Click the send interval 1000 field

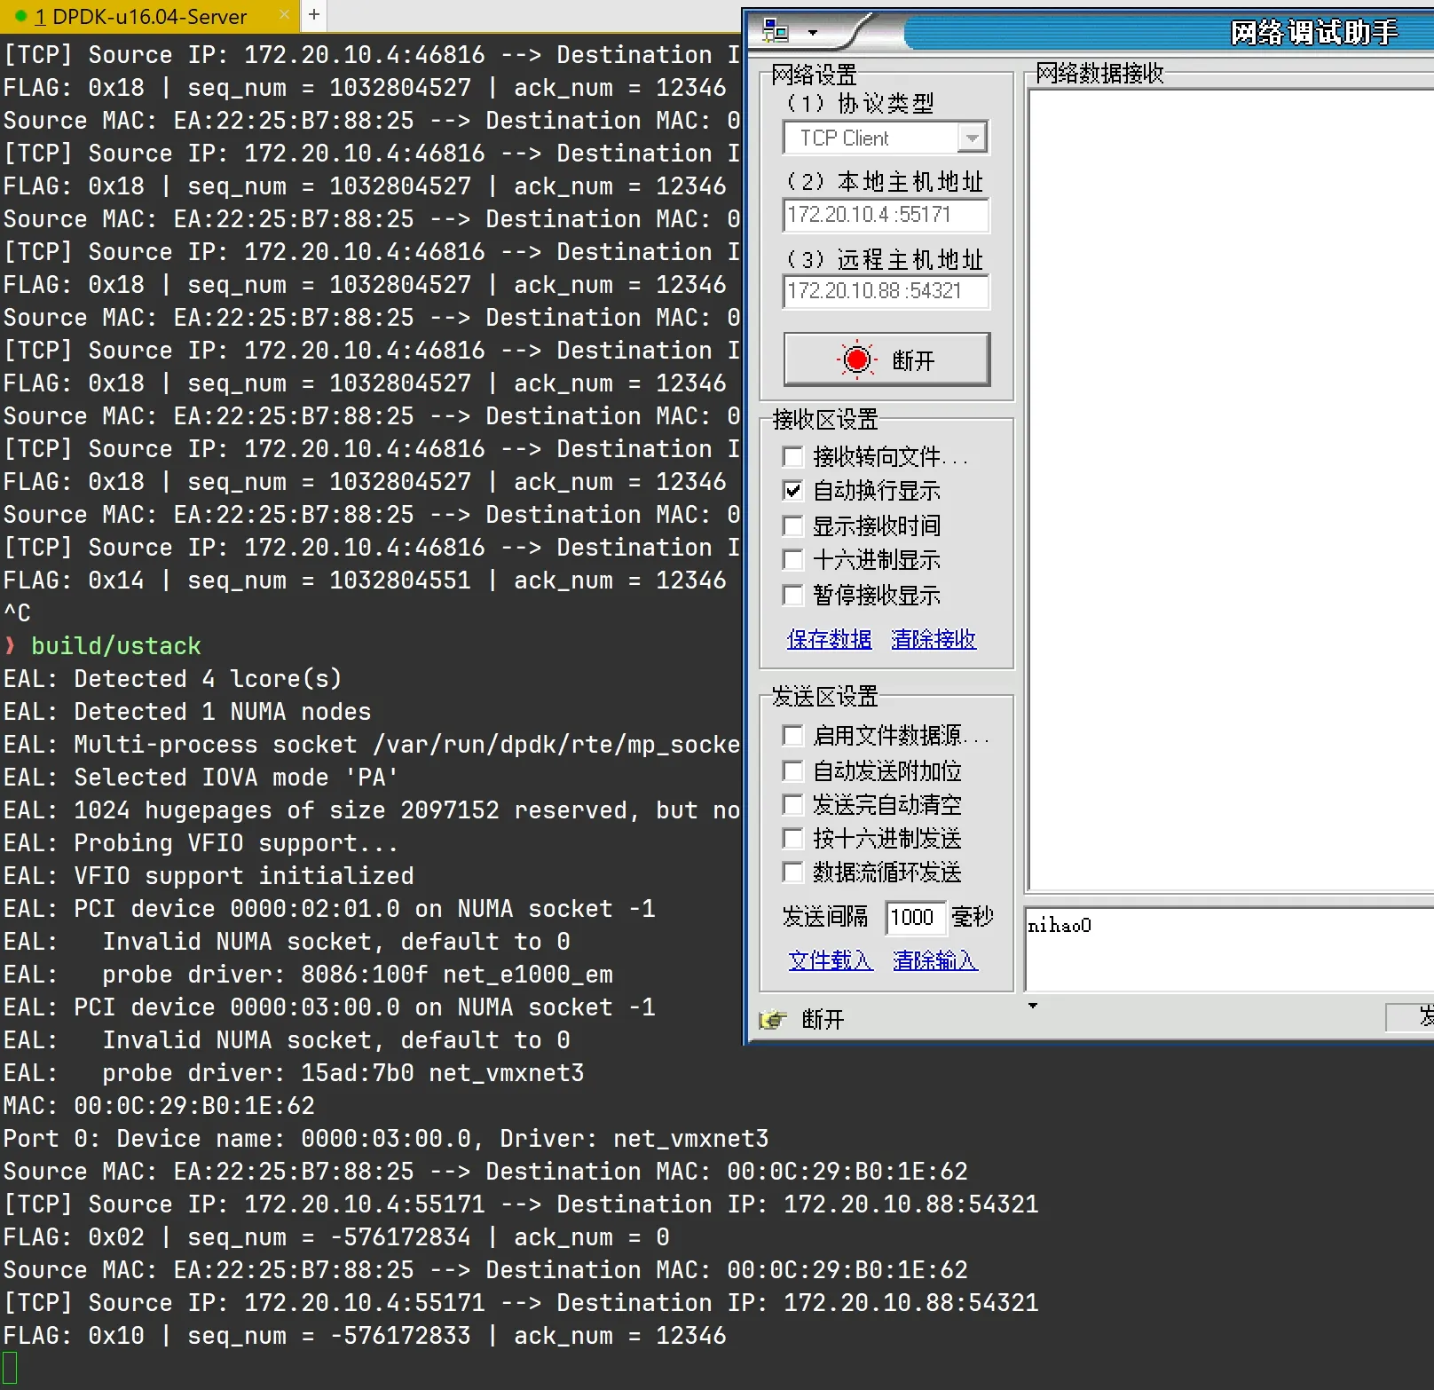pyautogui.click(x=914, y=917)
